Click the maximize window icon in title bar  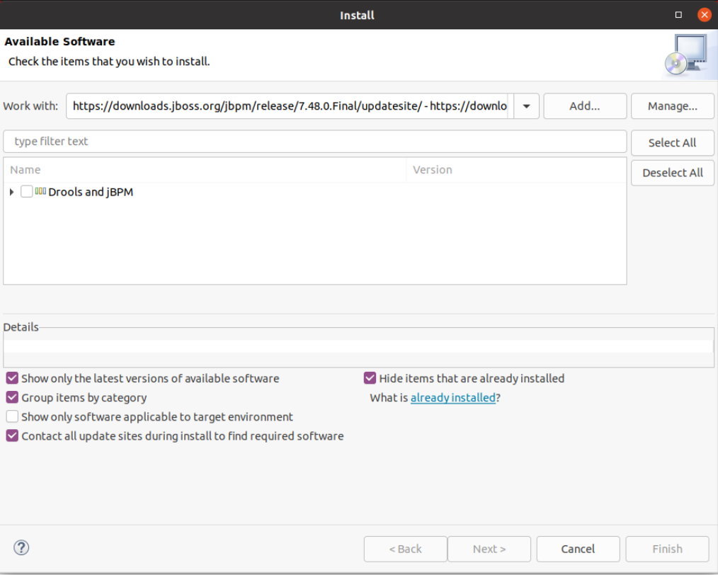[678, 15]
